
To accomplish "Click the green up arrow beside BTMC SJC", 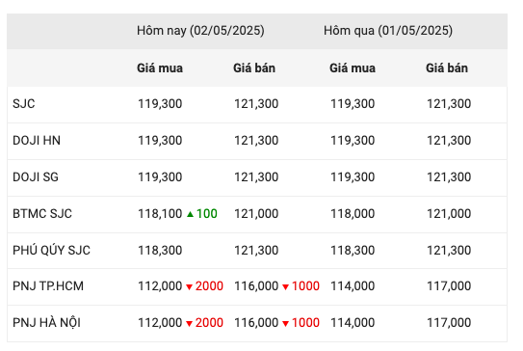I will 190,214.
